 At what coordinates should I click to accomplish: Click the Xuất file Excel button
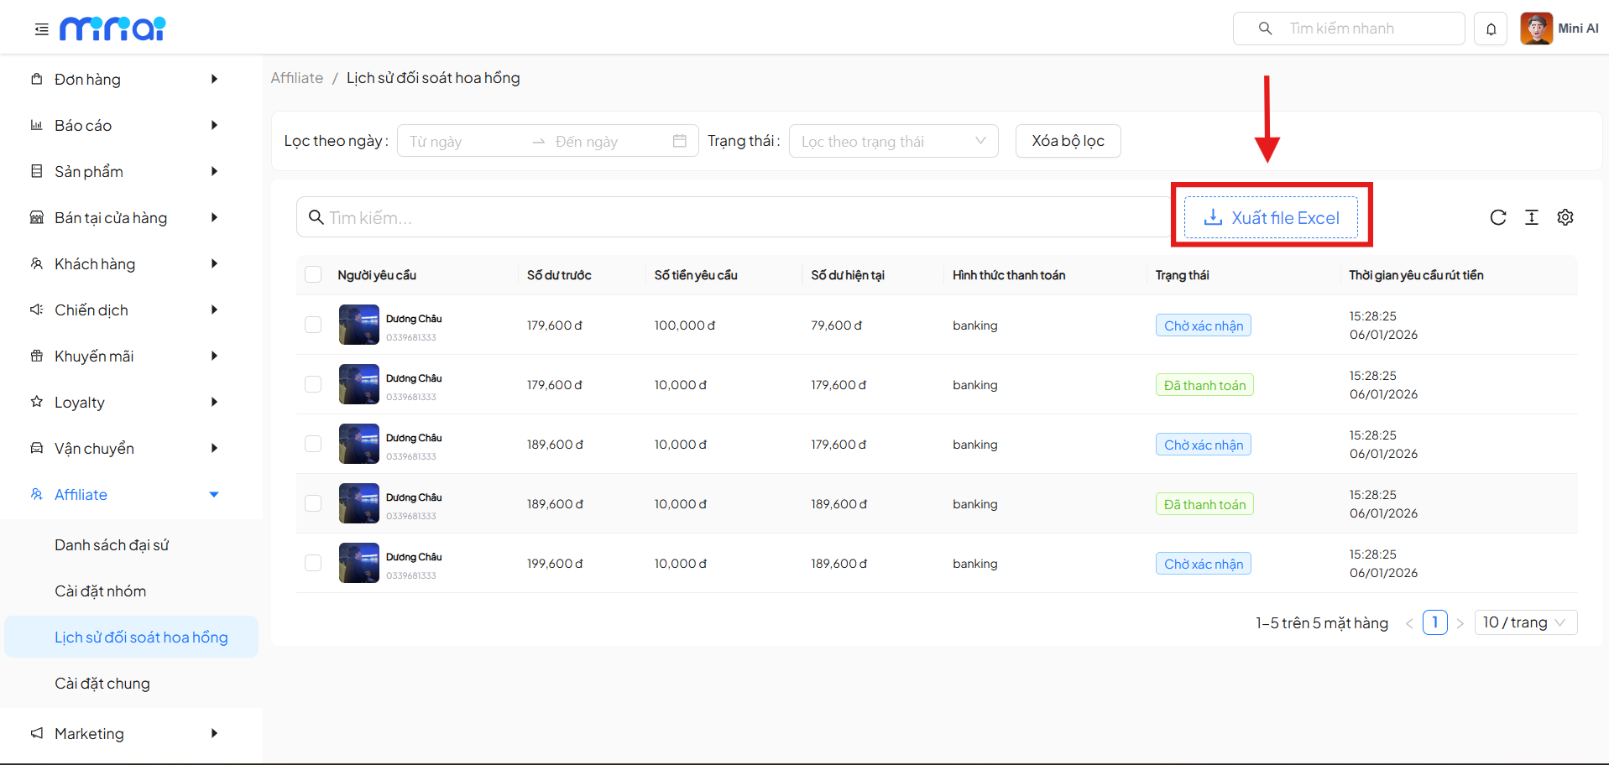click(x=1271, y=218)
